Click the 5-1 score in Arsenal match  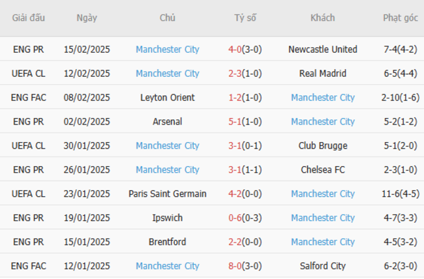point(235,122)
